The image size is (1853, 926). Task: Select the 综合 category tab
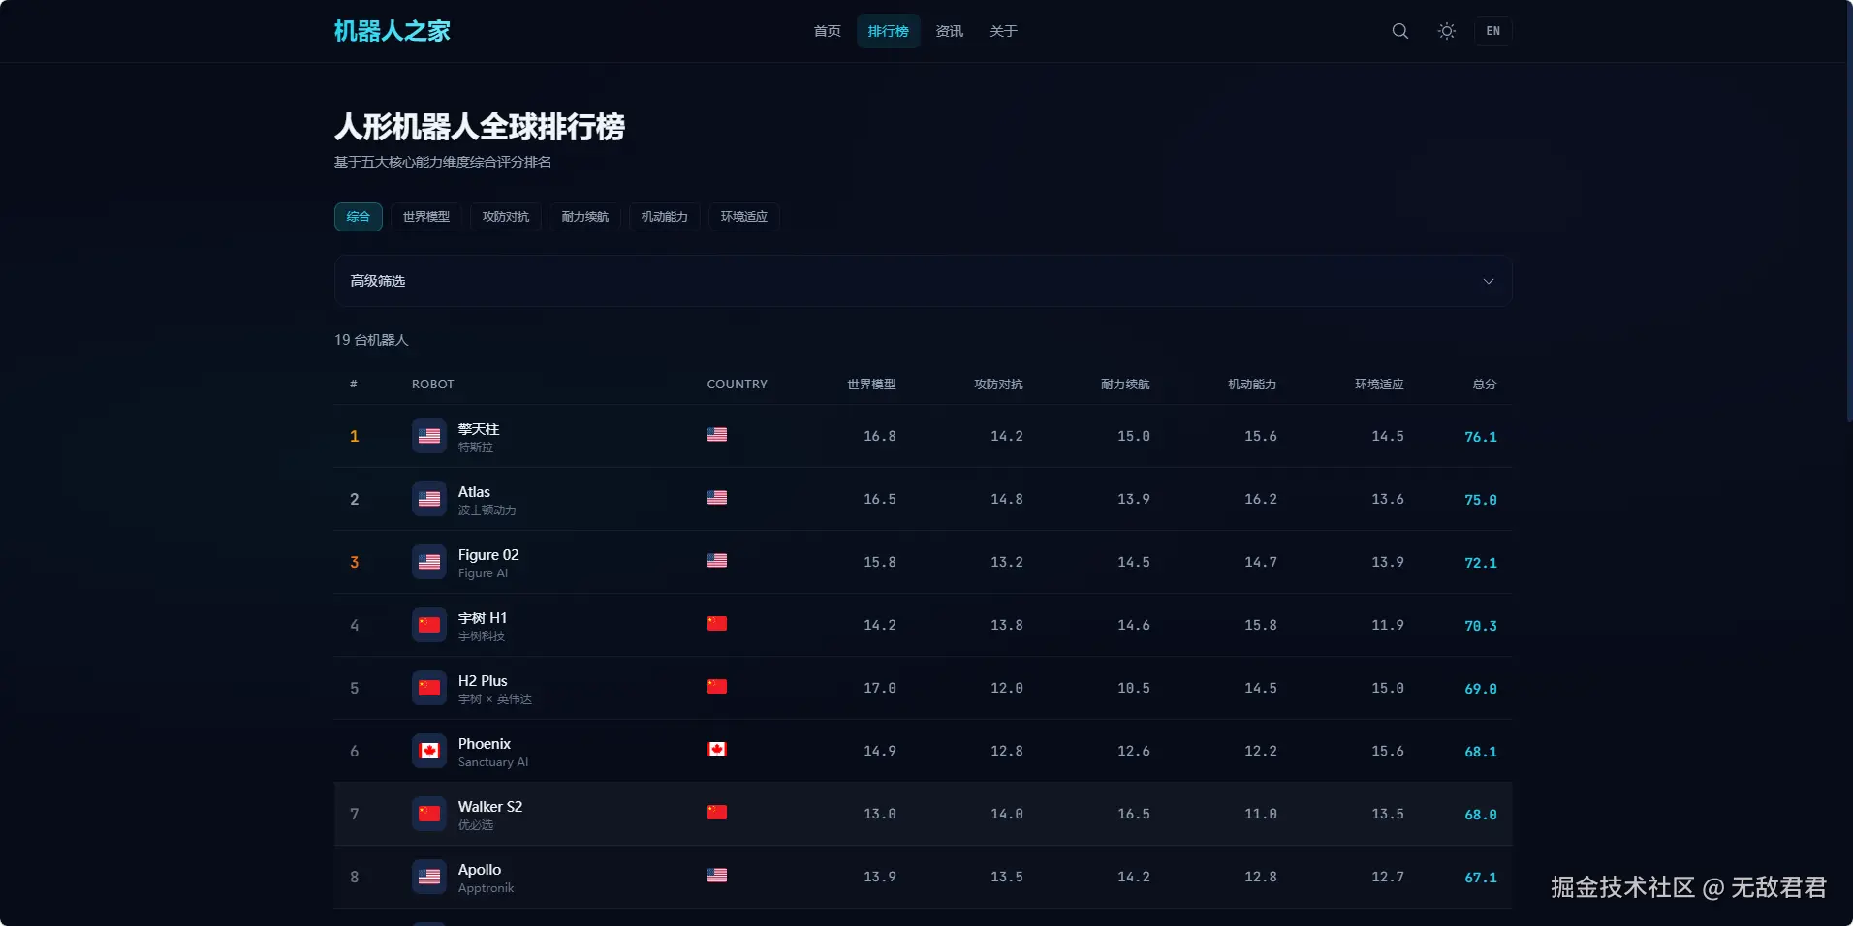coord(359,217)
